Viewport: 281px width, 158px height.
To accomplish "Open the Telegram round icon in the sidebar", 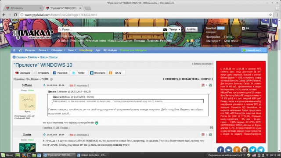I will point(261,150).
